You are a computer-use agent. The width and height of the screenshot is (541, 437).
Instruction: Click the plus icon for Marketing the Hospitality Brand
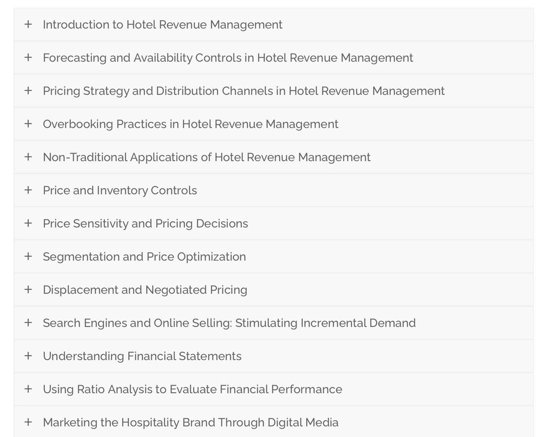[28, 422]
